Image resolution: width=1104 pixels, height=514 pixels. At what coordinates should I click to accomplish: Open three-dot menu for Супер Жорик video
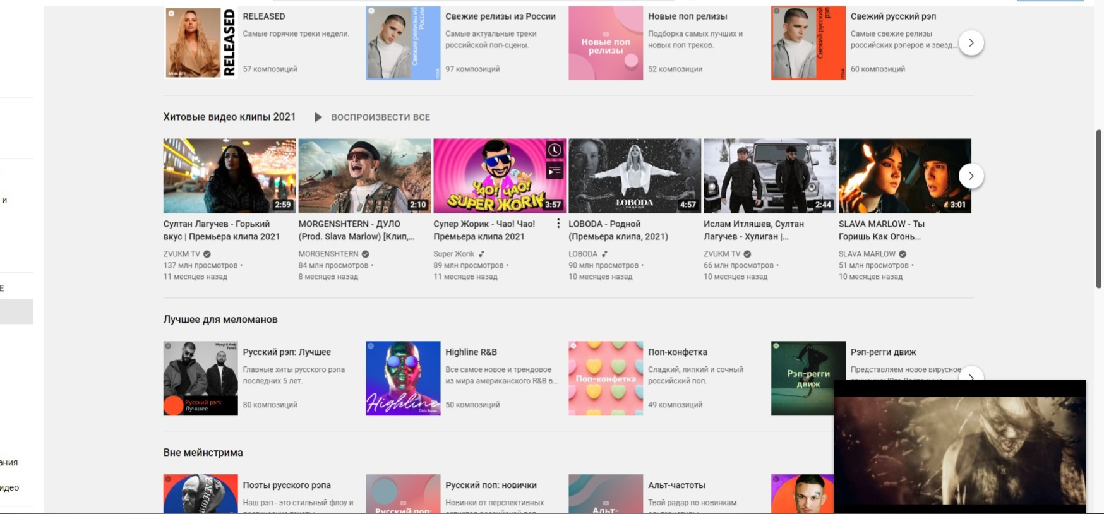pos(558,224)
